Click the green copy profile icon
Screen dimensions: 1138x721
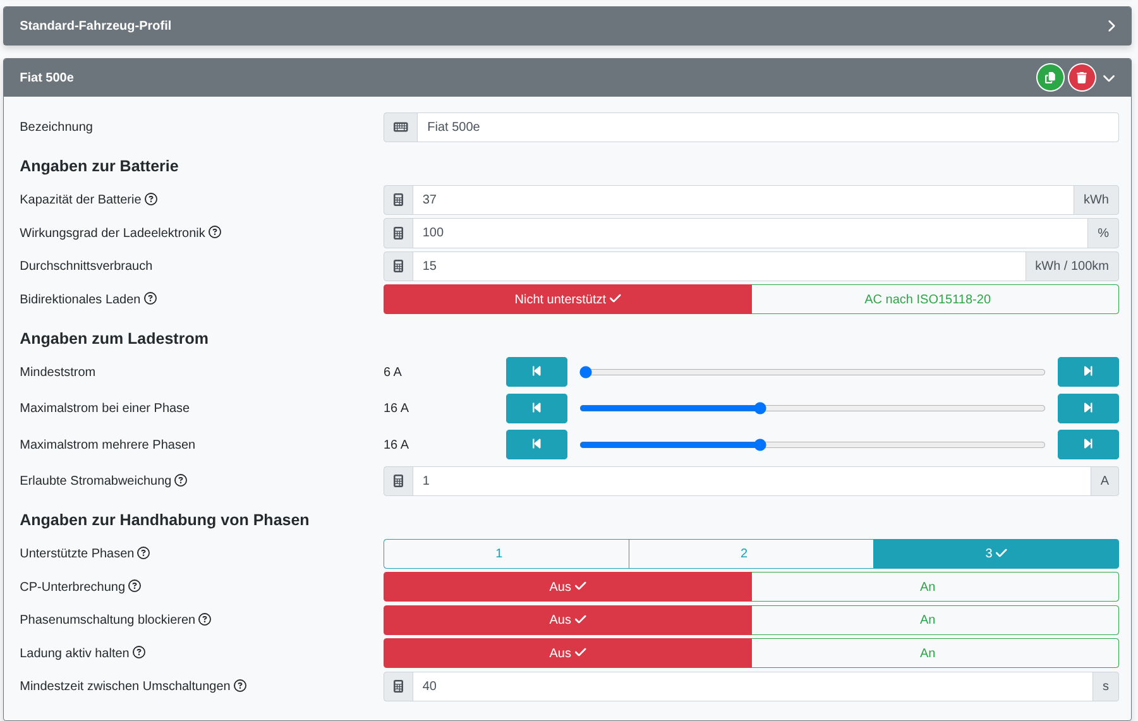click(1050, 78)
